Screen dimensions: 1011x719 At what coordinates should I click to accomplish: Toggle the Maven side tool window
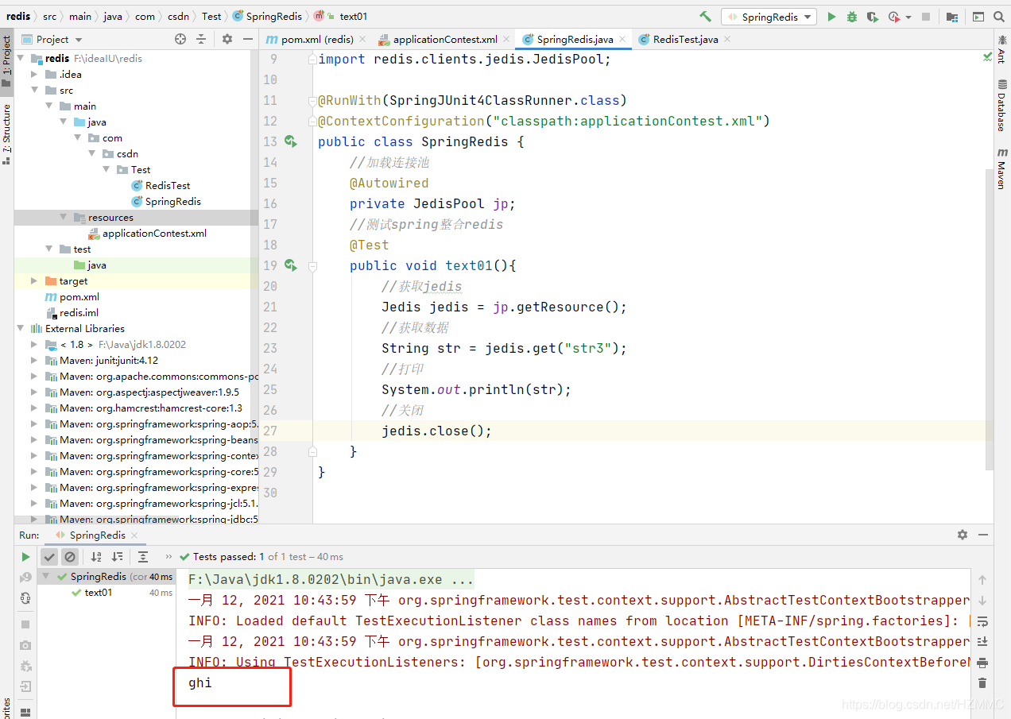(1002, 168)
